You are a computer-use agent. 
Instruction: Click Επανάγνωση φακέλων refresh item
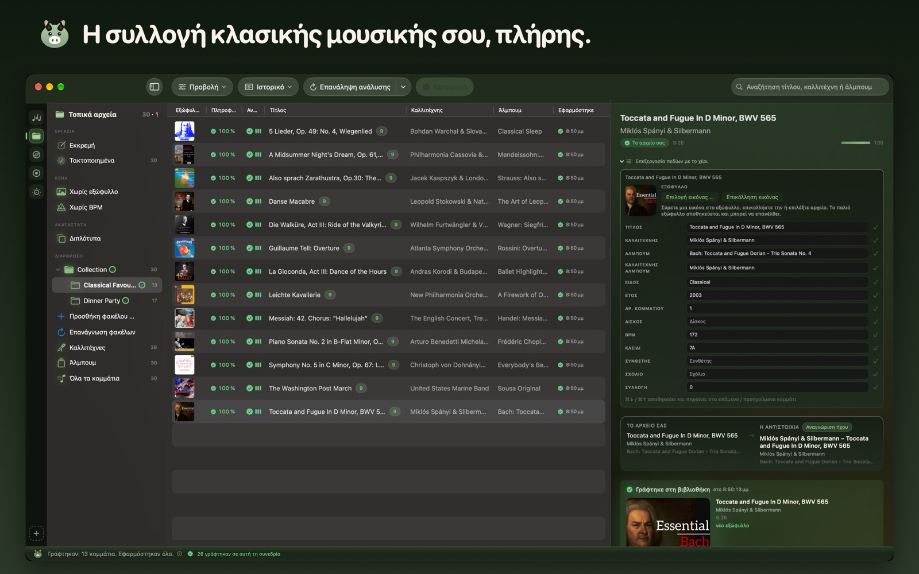pos(107,332)
